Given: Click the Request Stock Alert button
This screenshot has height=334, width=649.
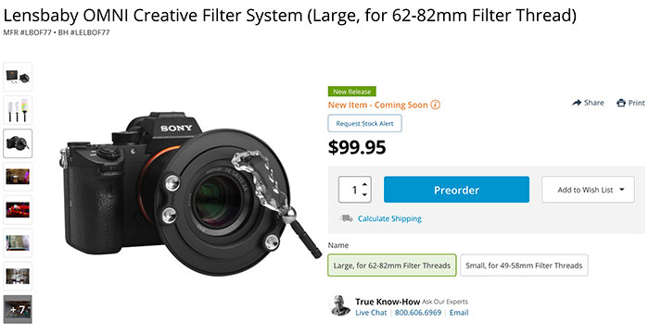Looking at the screenshot, I should point(364,123).
